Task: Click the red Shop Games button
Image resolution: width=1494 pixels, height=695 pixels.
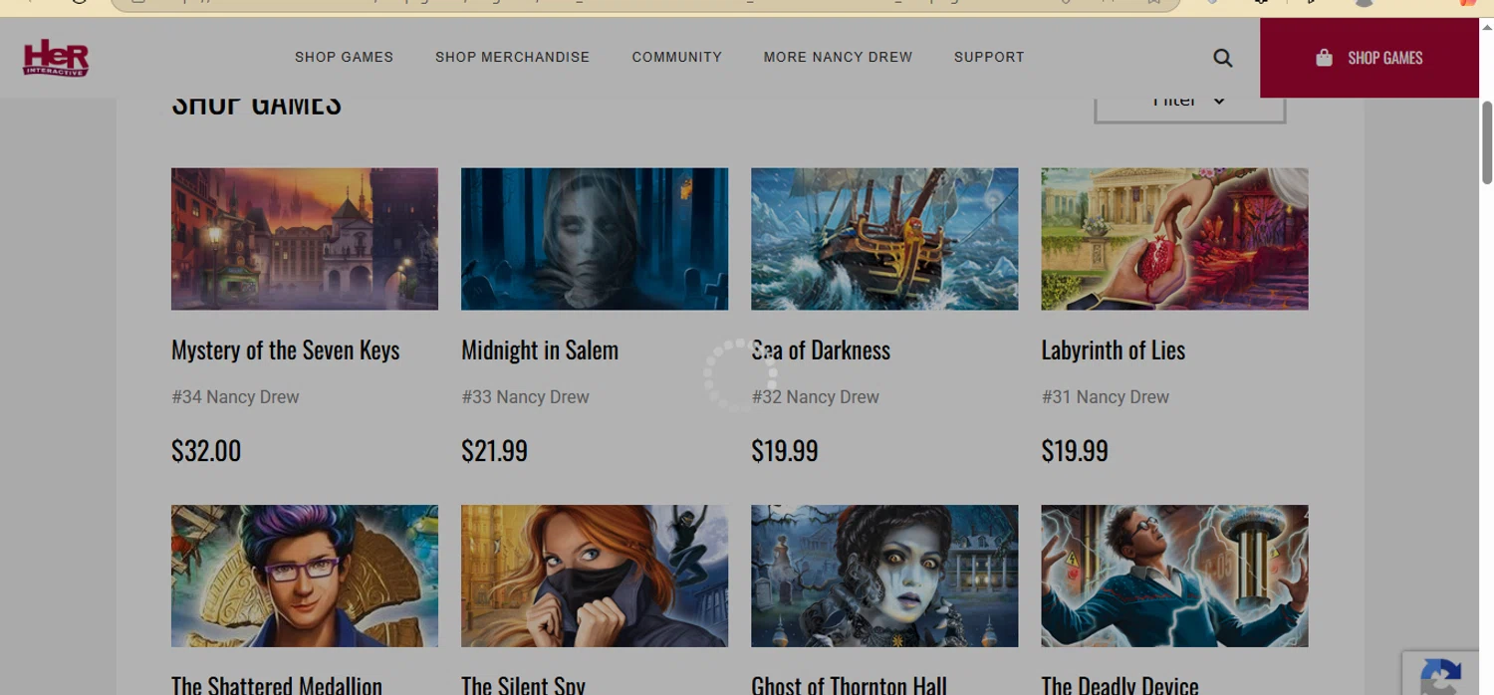Action: (1369, 58)
